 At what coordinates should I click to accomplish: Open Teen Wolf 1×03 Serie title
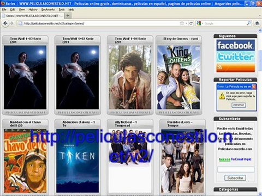(26, 40)
